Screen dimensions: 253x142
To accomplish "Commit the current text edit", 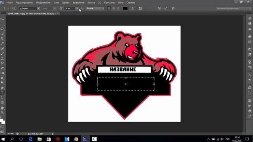I will click(x=166, y=8).
